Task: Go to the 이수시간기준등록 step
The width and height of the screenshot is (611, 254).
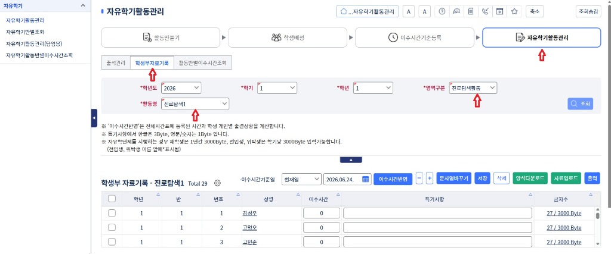Action: [415, 37]
